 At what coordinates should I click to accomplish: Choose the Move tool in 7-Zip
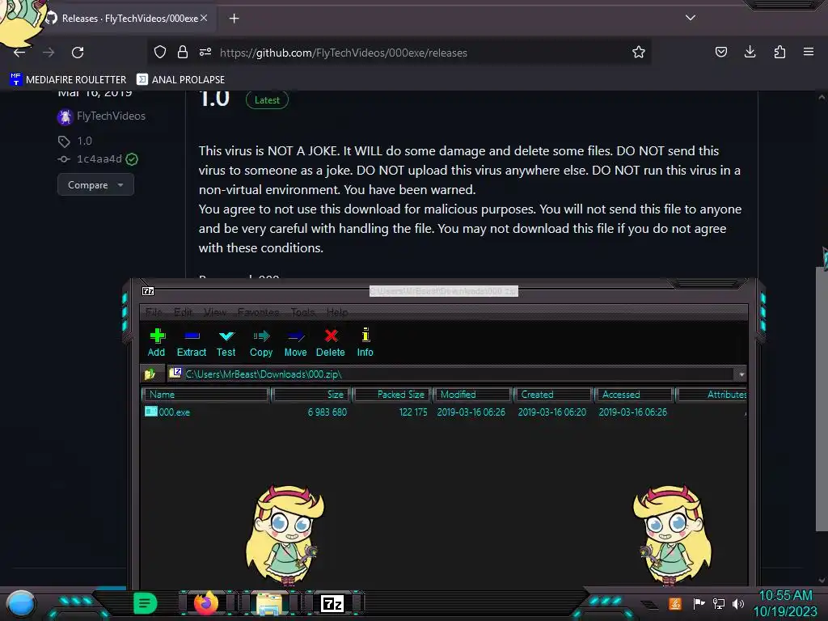point(295,343)
